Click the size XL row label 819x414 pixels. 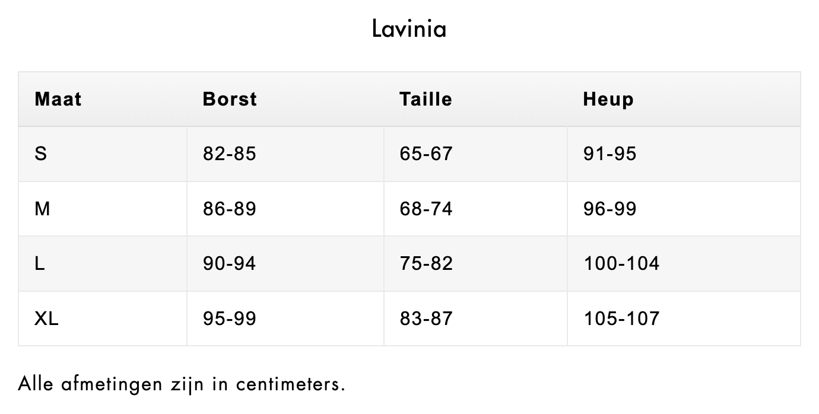click(x=46, y=319)
